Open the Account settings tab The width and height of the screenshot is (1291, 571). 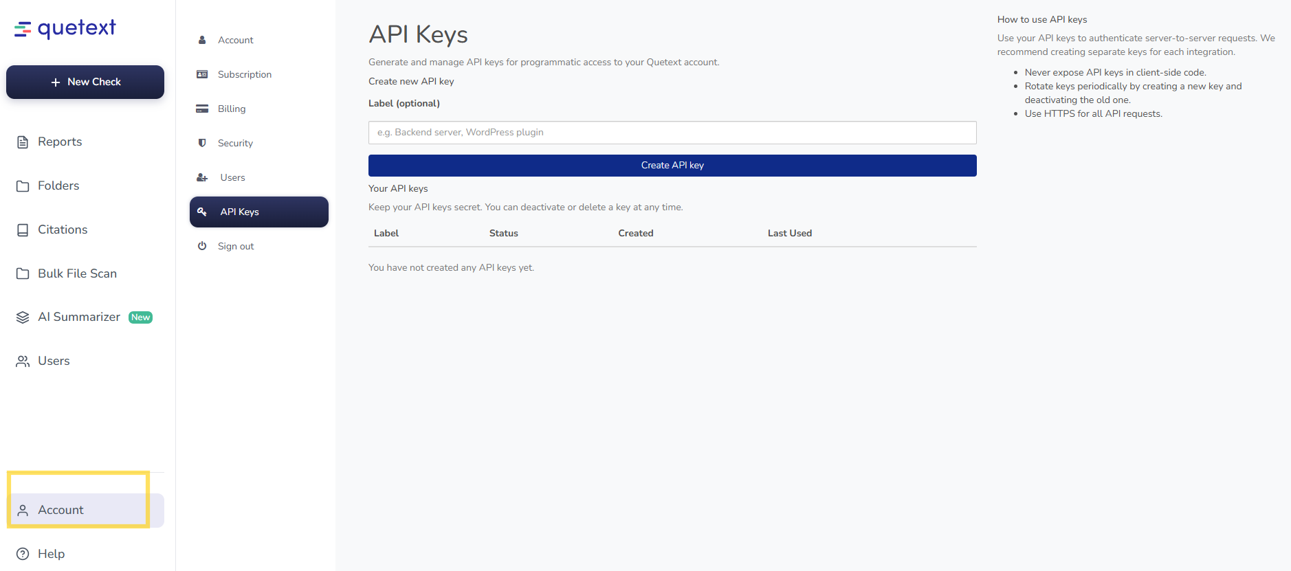235,40
